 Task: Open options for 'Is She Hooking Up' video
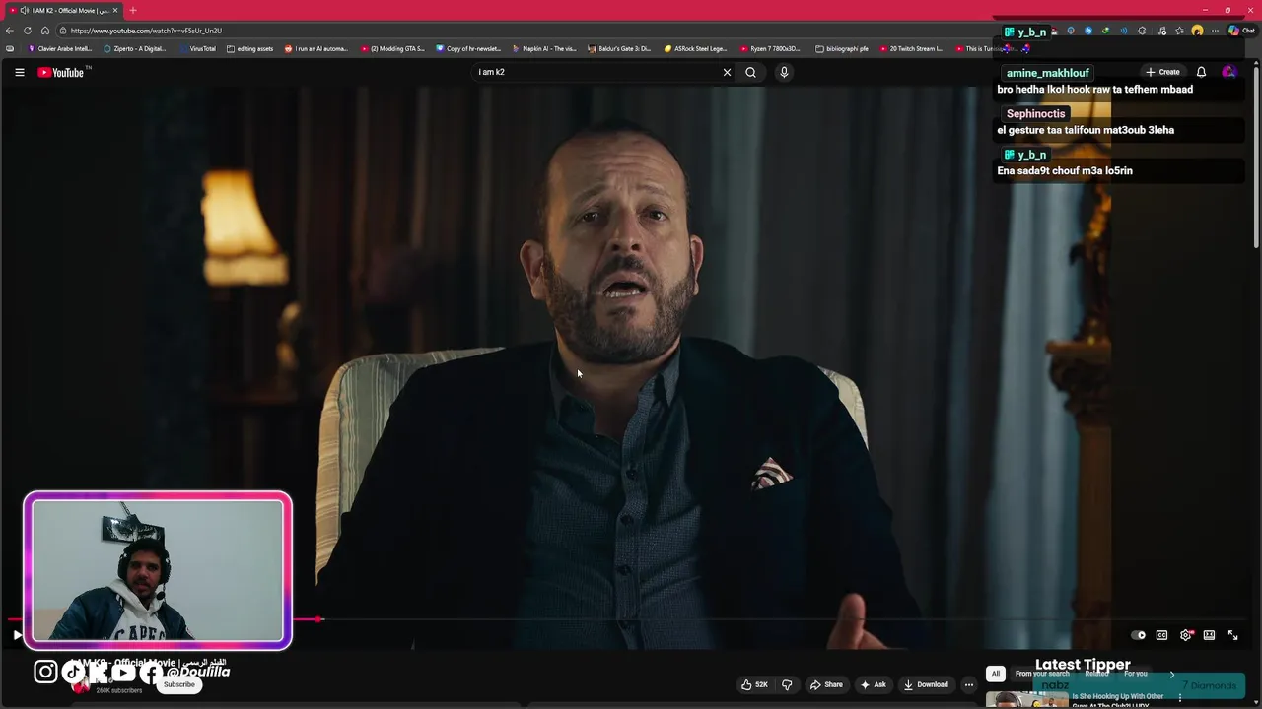pos(1179,698)
